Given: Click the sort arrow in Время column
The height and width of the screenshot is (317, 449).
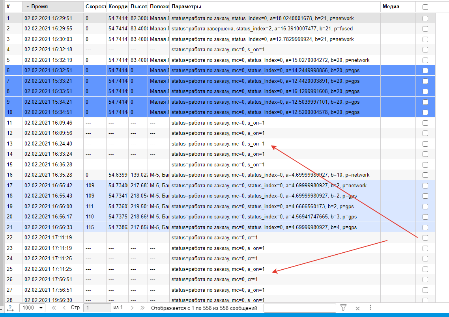Looking at the screenshot, I should point(28,7).
